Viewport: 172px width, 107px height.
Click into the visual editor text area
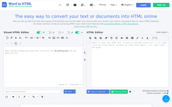[x=43, y=64]
